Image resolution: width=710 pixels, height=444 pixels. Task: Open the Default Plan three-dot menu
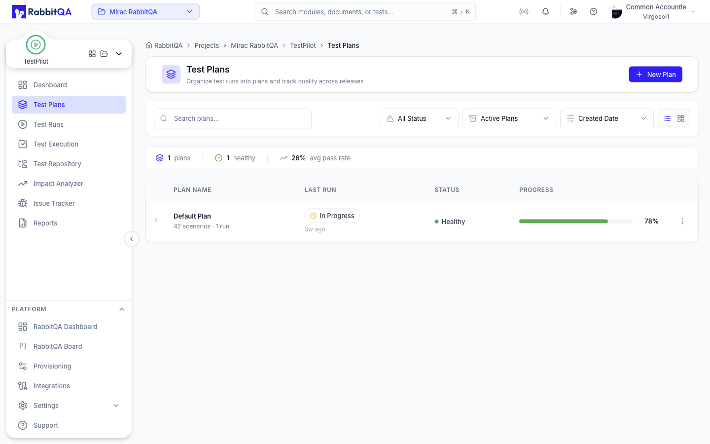coord(682,222)
